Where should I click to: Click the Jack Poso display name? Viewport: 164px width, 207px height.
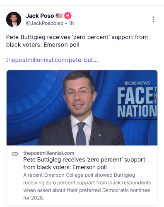(40, 16)
